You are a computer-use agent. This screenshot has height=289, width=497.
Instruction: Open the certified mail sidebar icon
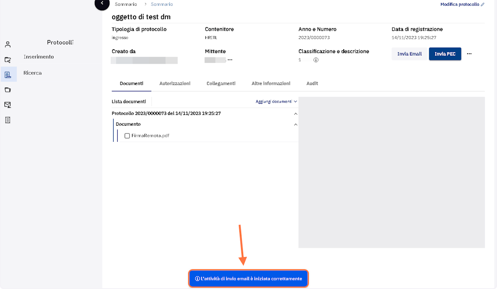[7, 105]
